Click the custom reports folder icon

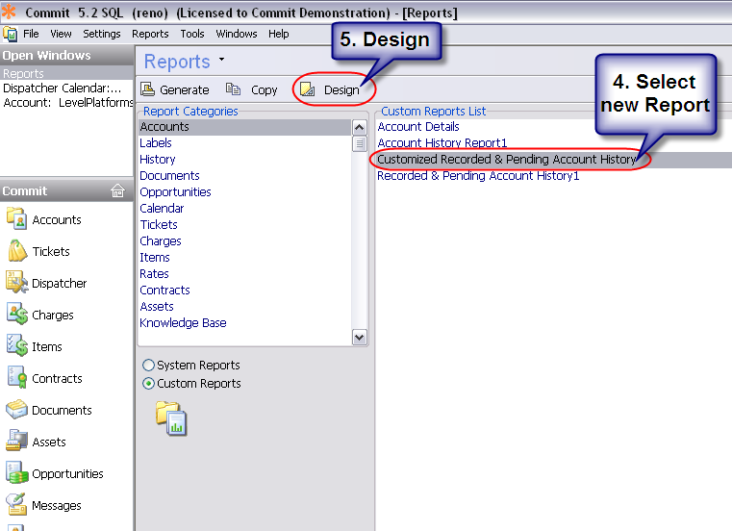click(171, 418)
